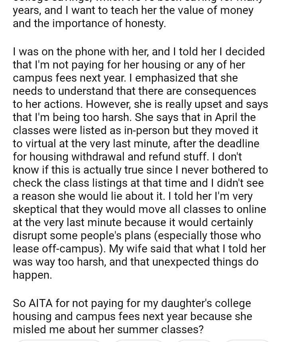Tap the rightmost pill button at the bottom edge
The width and height of the screenshot is (287, 342).
247,340
